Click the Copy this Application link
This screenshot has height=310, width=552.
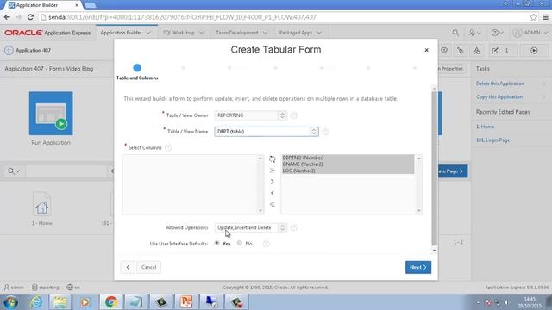tap(499, 97)
